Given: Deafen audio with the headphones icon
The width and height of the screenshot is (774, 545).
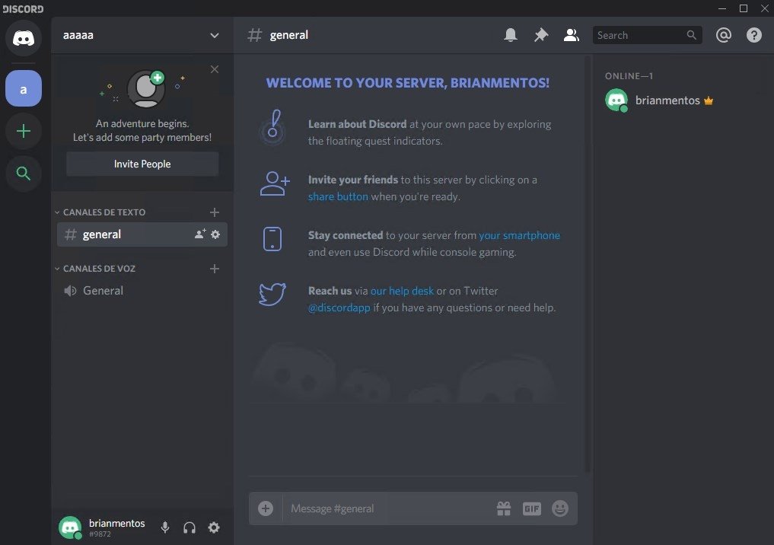Looking at the screenshot, I should pyautogui.click(x=189, y=527).
